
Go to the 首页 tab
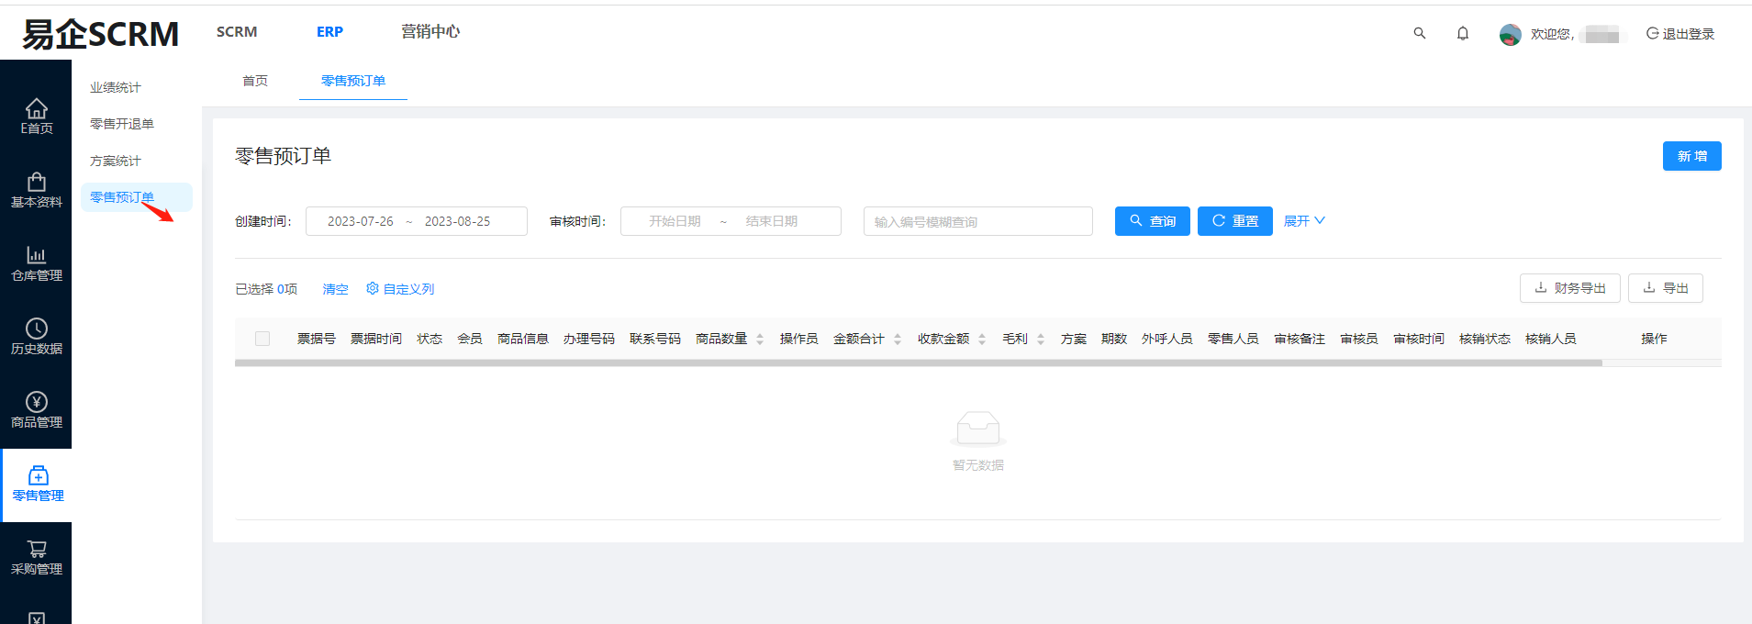pos(255,81)
